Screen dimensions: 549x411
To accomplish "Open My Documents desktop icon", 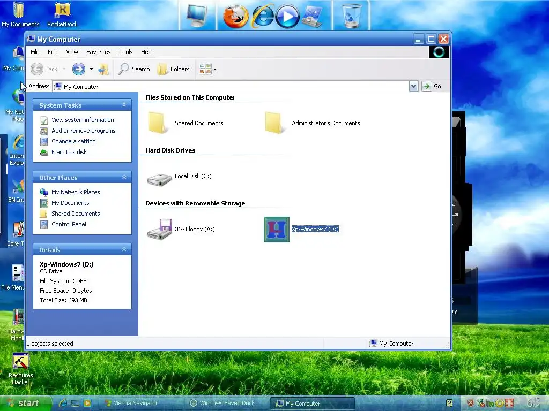I will pos(20,14).
